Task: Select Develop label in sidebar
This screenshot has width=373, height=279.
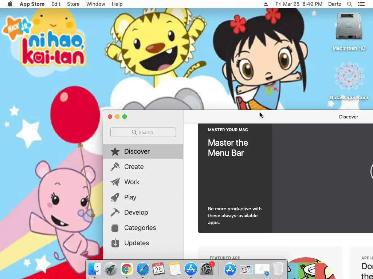Action: coord(136,212)
